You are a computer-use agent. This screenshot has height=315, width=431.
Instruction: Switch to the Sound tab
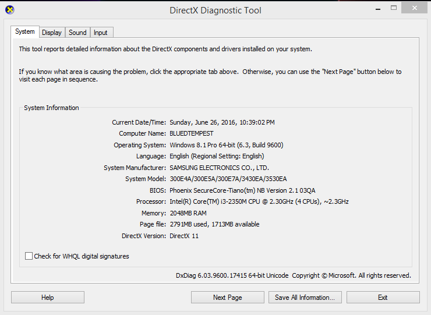pyautogui.click(x=77, y=33)
